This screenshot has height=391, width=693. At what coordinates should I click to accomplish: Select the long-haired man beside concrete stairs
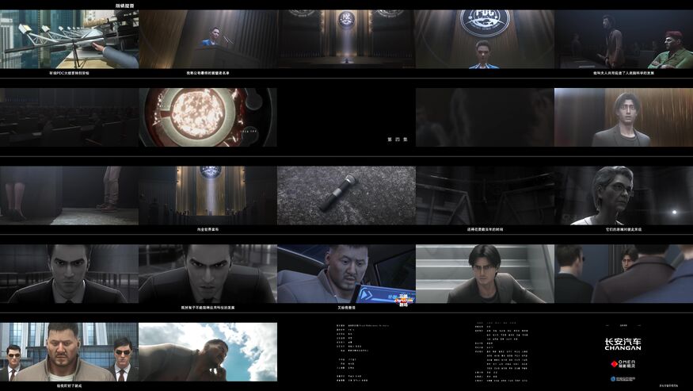[485, 274]
